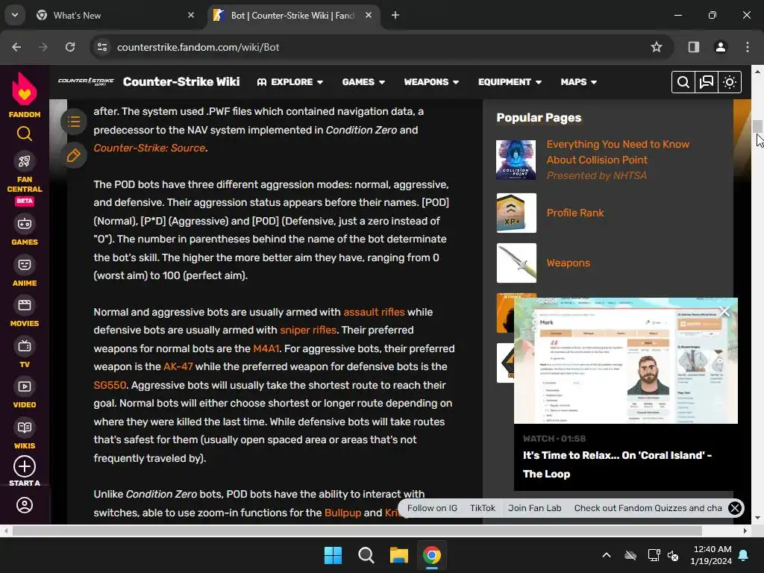Open Wikis book icon in sidebar
764x573 pixels.
25,428
